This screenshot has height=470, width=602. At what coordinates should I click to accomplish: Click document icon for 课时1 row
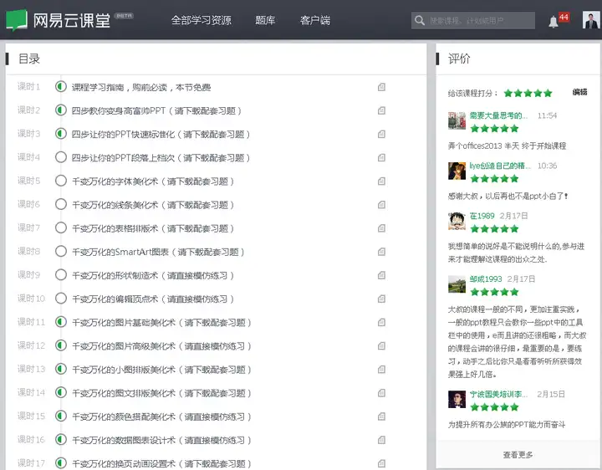pos(381,87)
